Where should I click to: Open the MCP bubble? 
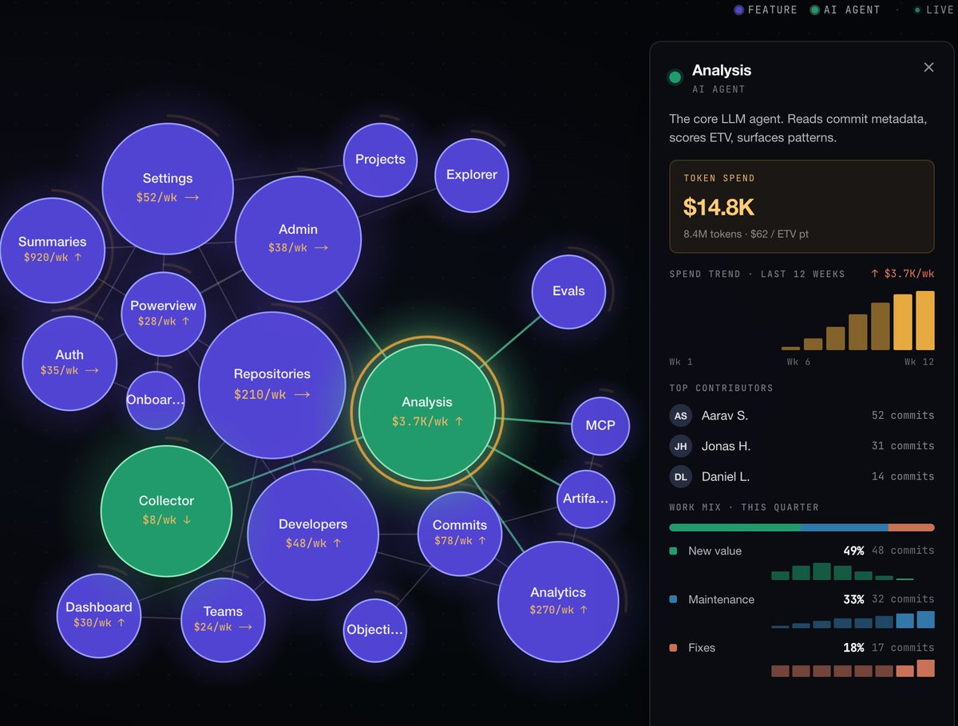[x=600, y=426]
